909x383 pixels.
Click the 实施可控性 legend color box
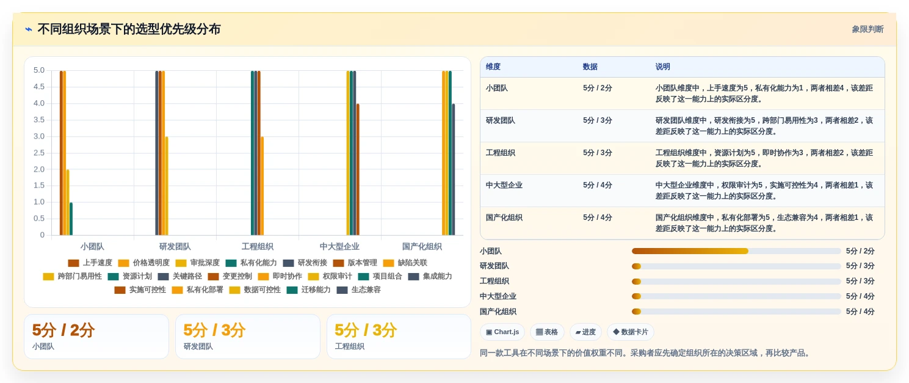120,290
